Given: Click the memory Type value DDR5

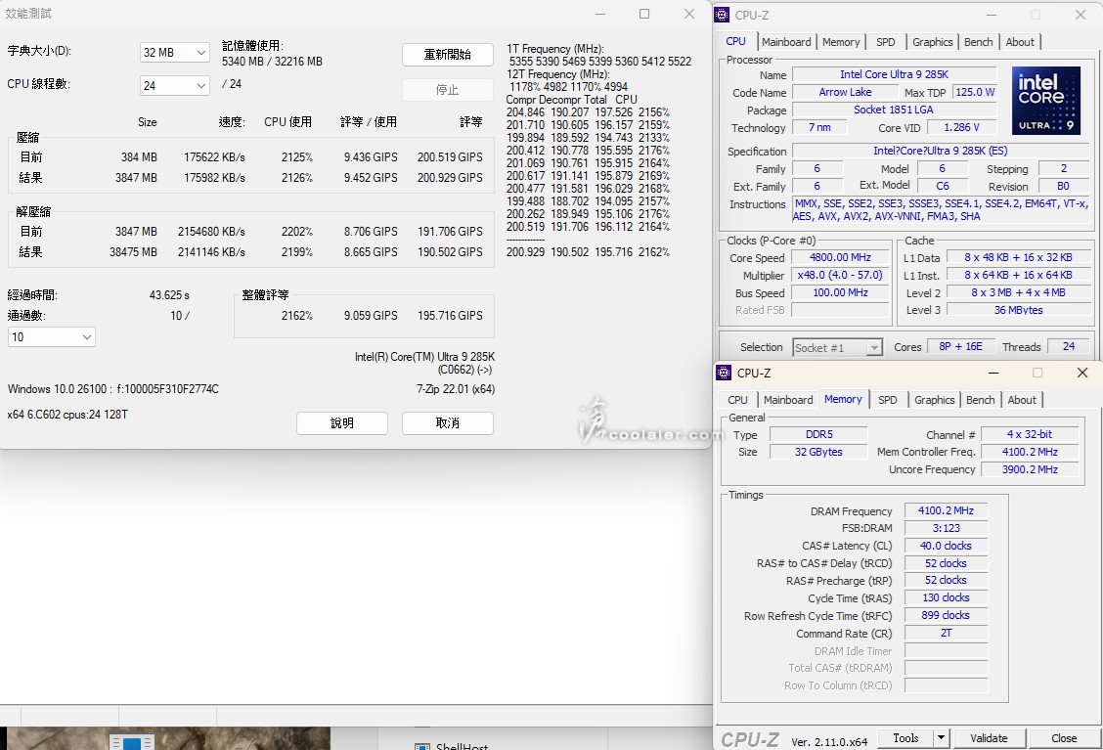Looking at the screenshot, I should pyautogui.click(x=818, y=434).
